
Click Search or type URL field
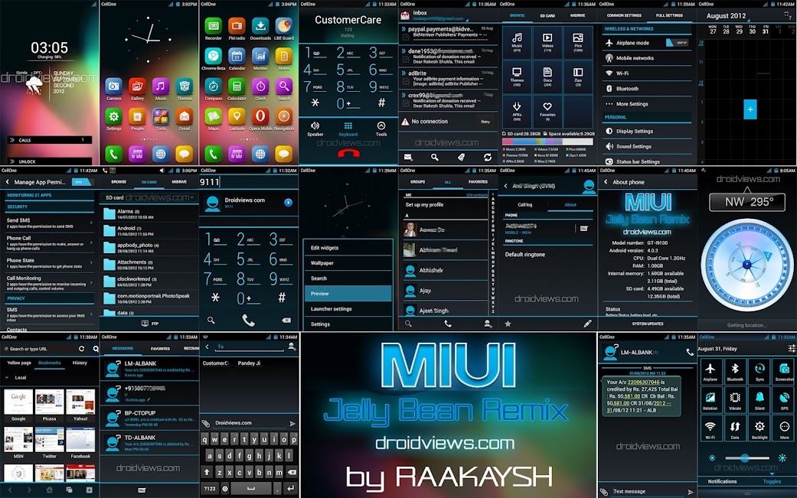click(x=40, y=349)
